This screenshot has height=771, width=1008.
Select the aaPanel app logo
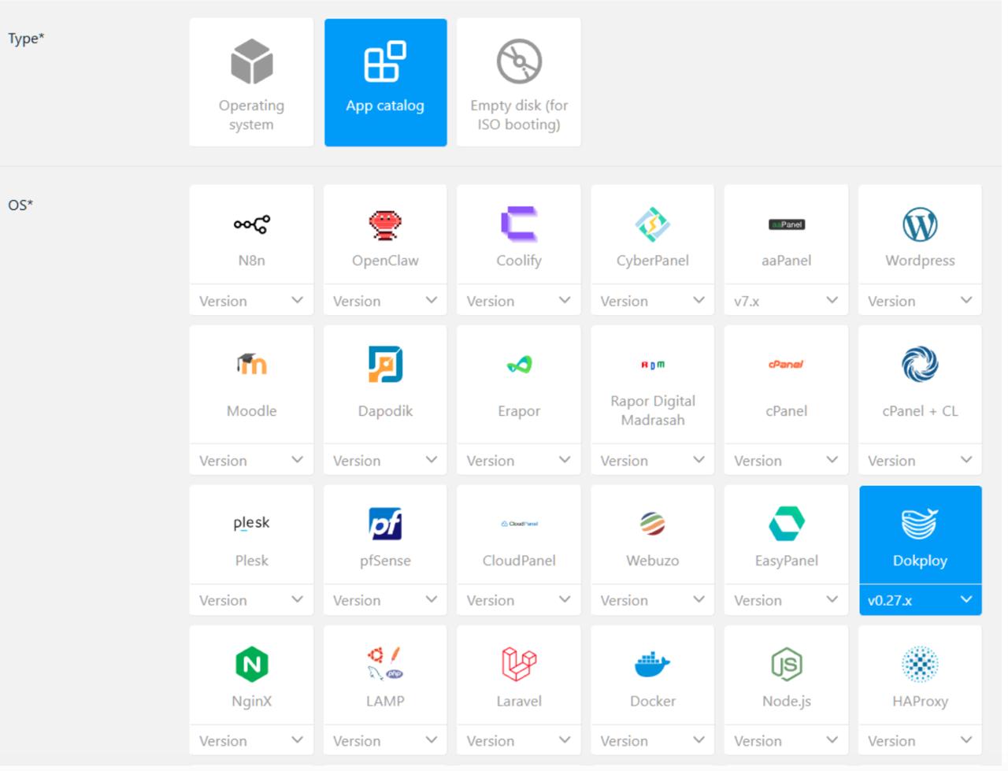[786, 224]
